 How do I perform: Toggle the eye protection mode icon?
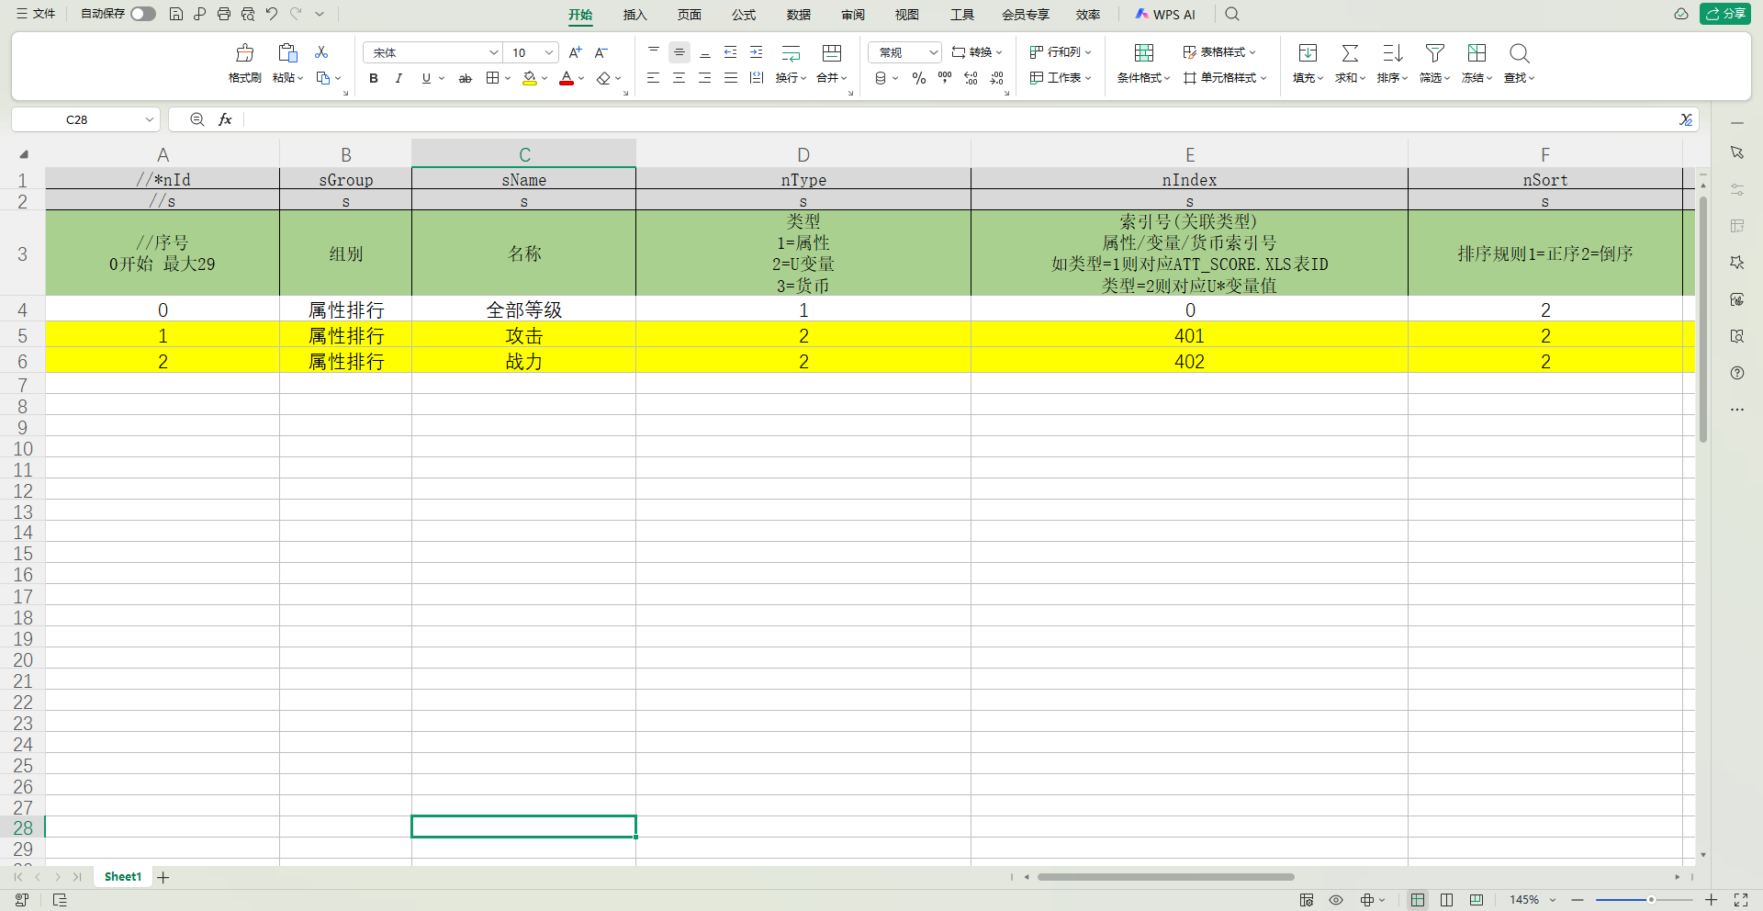tap(1336, 900)
